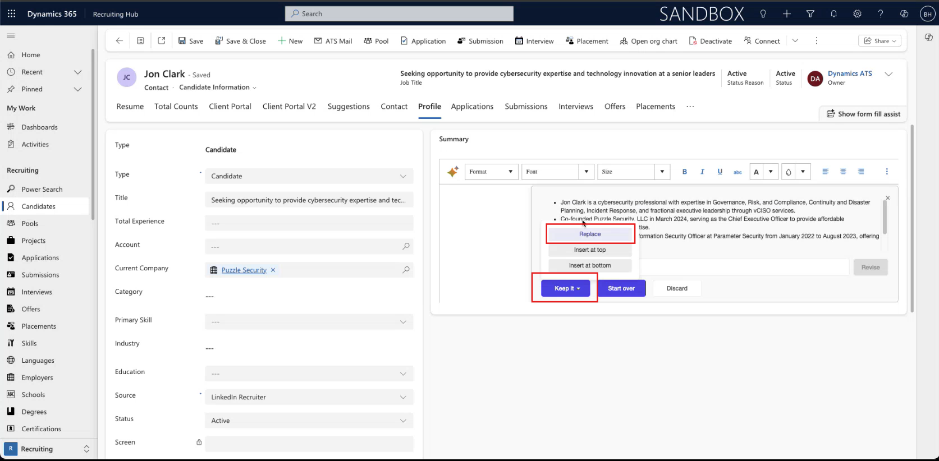Click the lightbulb ideas icon in header

click(x=763, y=14)
